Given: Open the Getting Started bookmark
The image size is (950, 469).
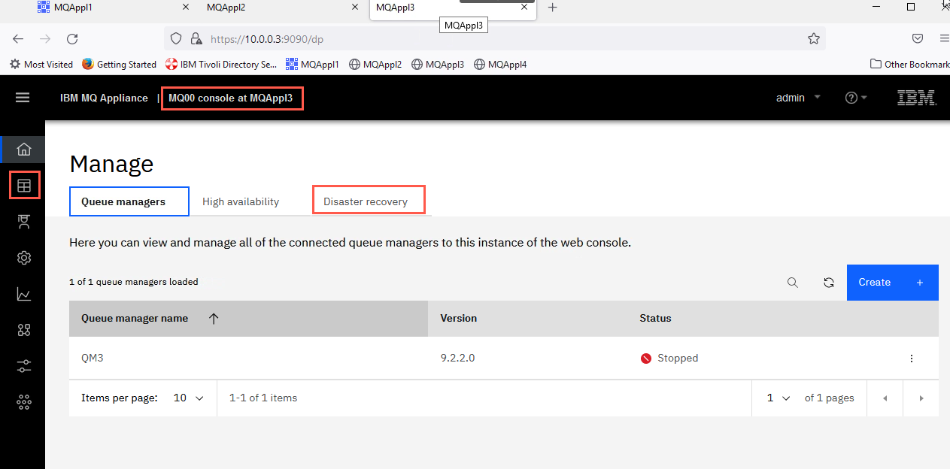Looking at the screenshot, I should tap(119, 65).
